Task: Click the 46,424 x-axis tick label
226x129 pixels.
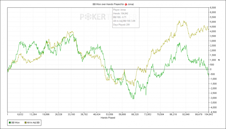Action: click(x=97, y=114)
